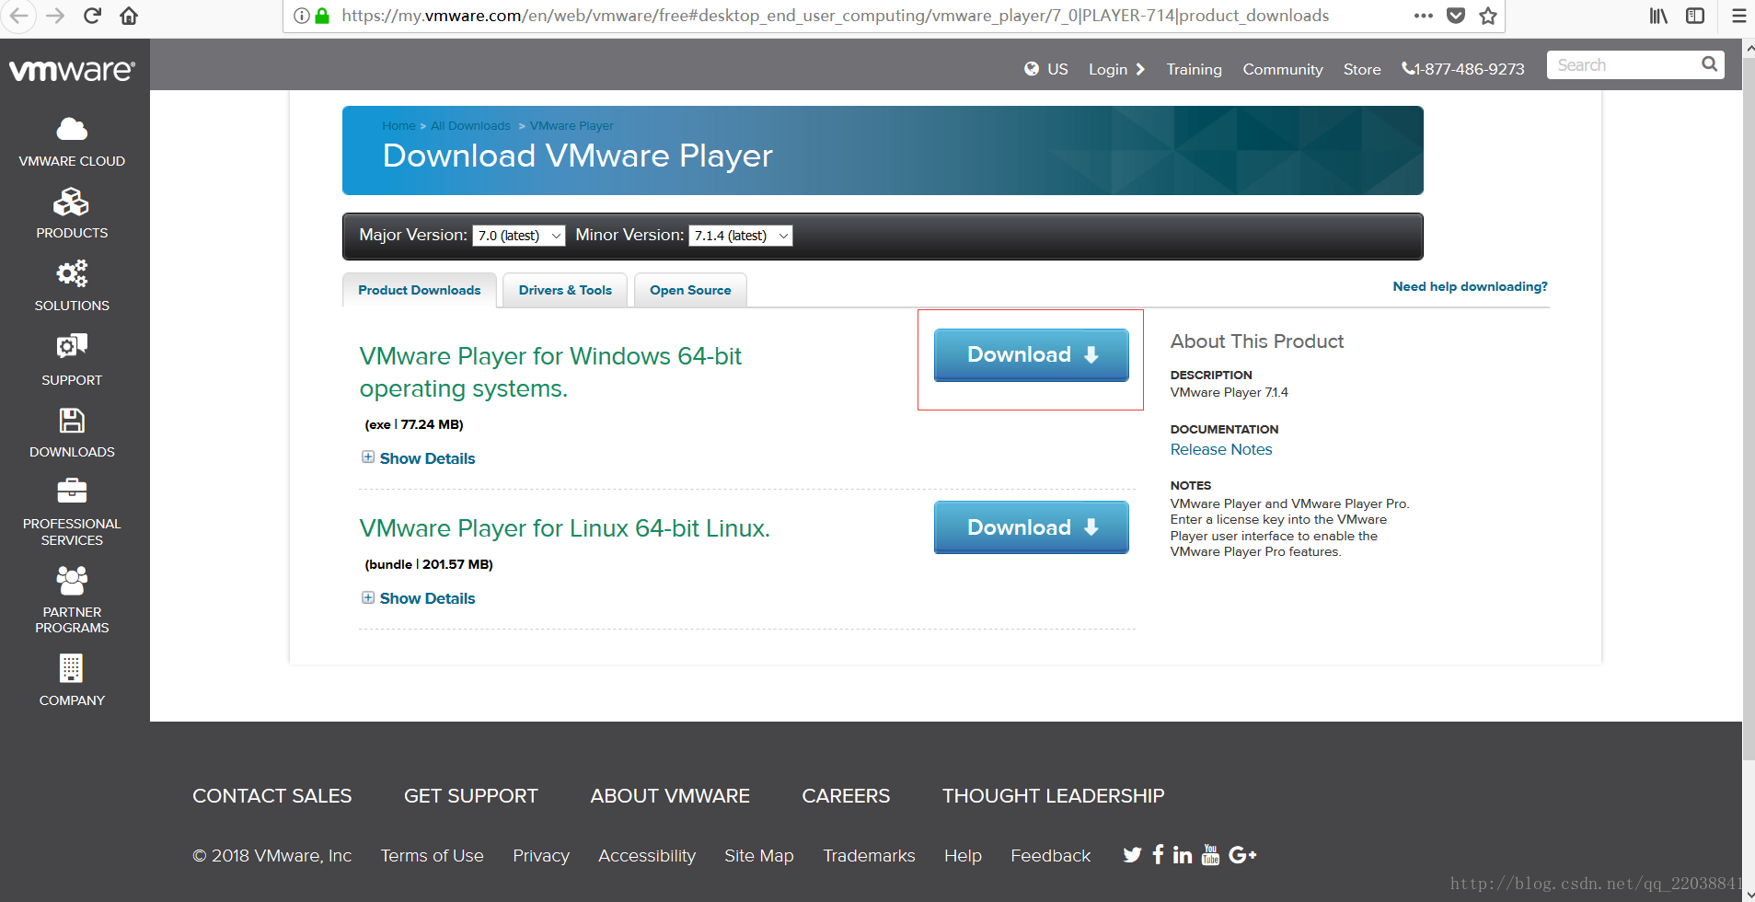View site security padlock info

click(x=322, y=16)
